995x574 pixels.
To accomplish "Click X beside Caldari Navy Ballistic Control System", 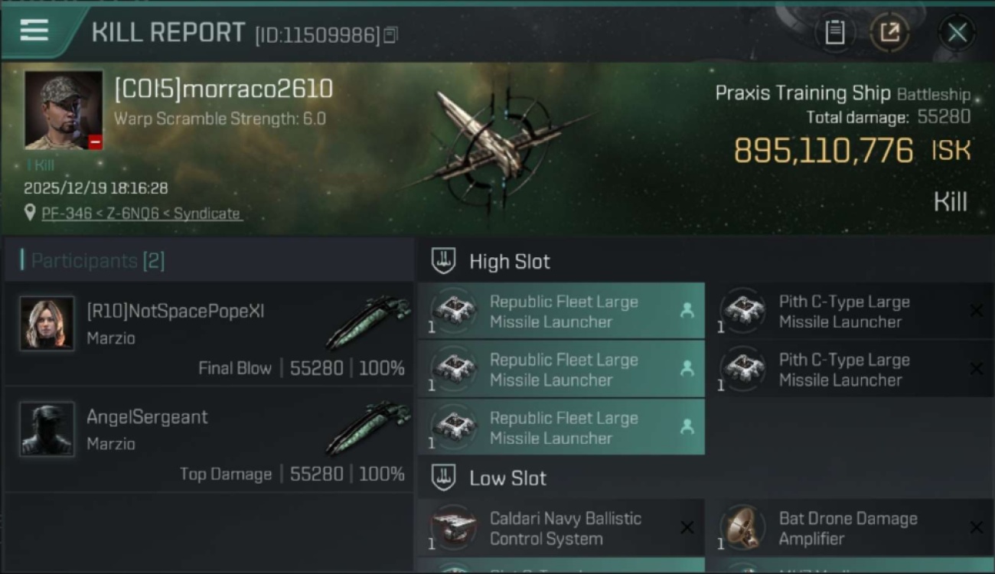I will 687,527.
